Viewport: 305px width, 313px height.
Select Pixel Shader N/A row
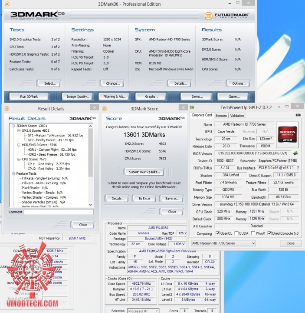click(x=35, y=188)
